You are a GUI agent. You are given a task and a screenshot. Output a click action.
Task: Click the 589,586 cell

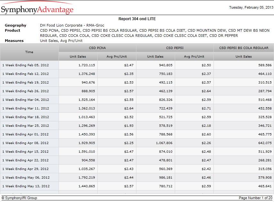pos(244,65)
